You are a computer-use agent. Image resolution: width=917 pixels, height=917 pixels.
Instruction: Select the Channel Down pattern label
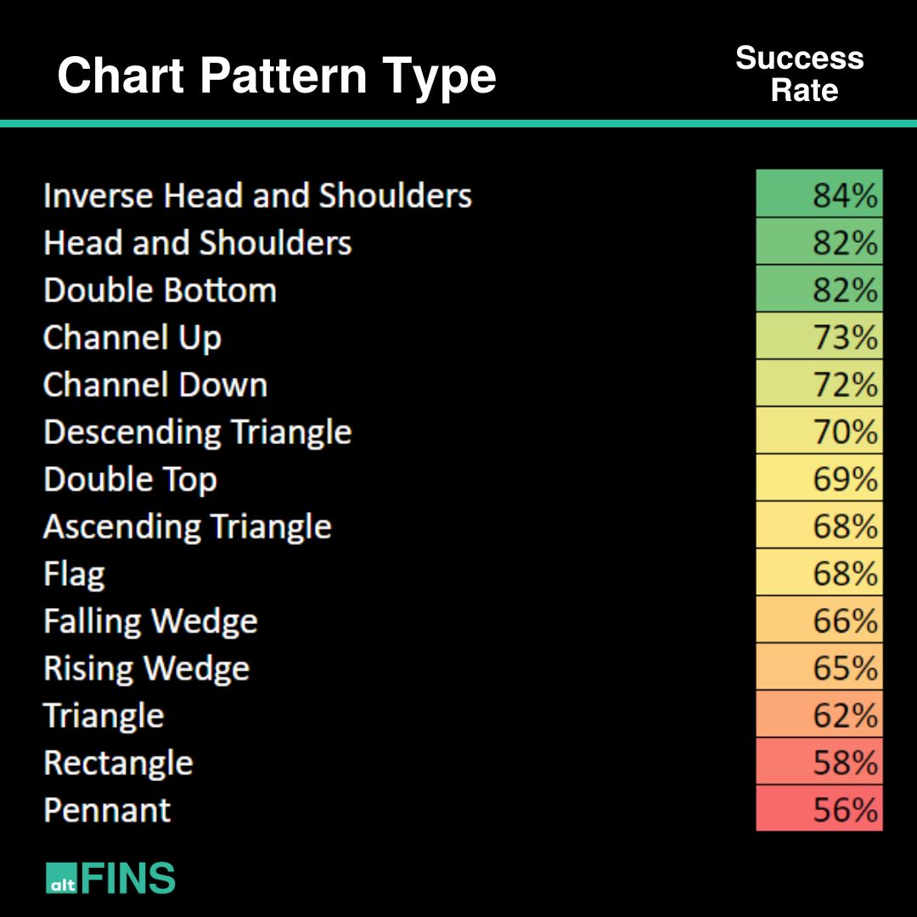155,385
